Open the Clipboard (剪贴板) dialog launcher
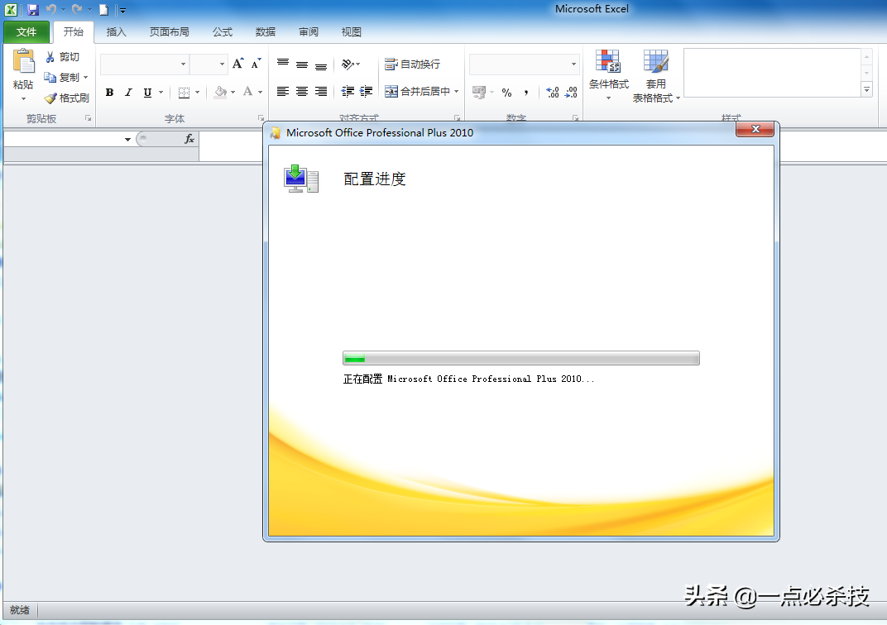The width and height of the screenshot is (887, 625). tap(89, 118)
